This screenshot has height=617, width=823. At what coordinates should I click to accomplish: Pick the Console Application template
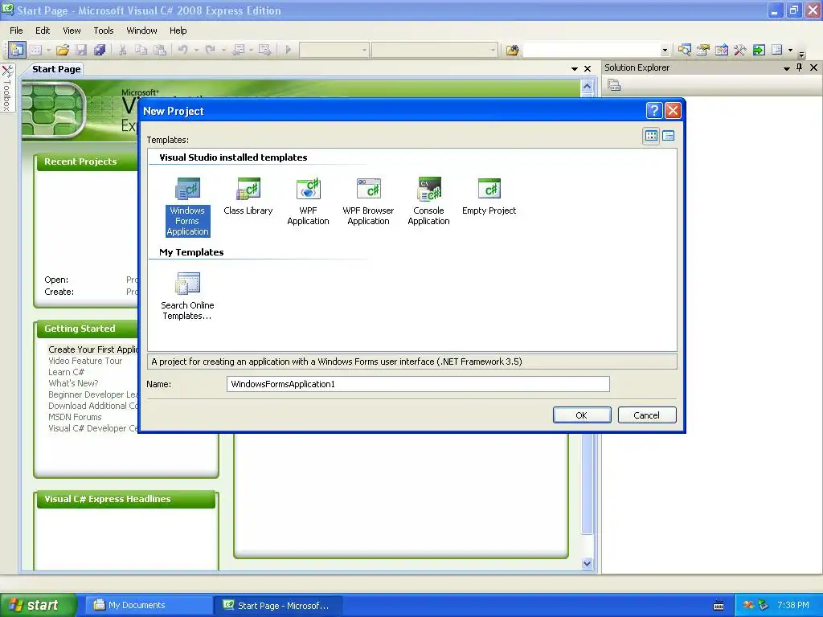click(429, 202)
